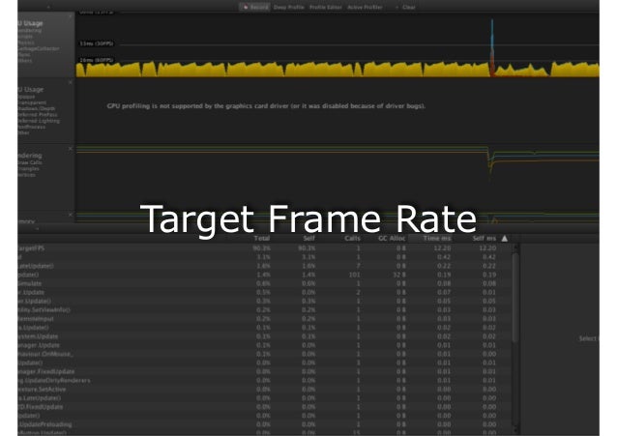Sort by the GC Alloc column header

392,238
